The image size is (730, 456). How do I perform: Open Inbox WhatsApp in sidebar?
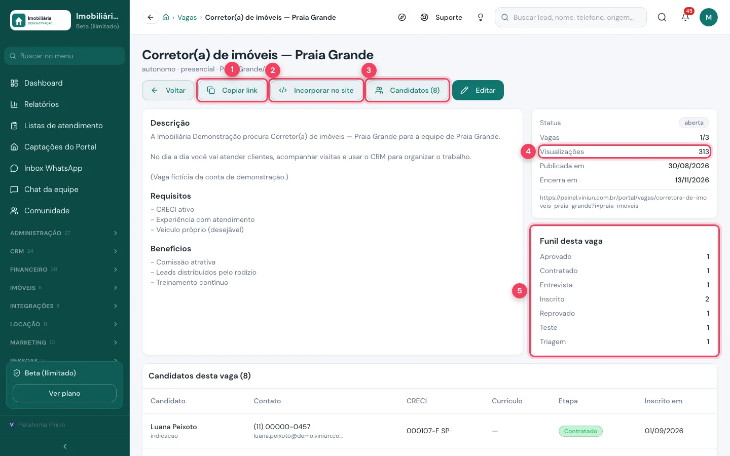[65, 168]
